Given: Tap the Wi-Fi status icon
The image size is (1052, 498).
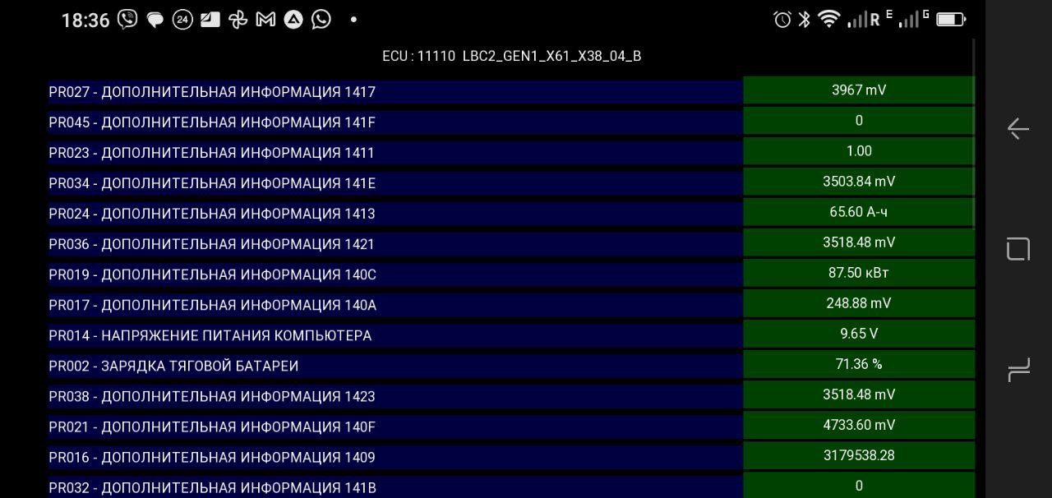Looking at the screenshot, I should [x=828, y=20].
